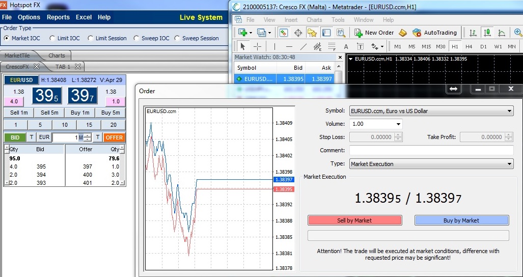Switch to the Charts tab
This screenshot has height=277, width=523.
click(x=57, y=56)
